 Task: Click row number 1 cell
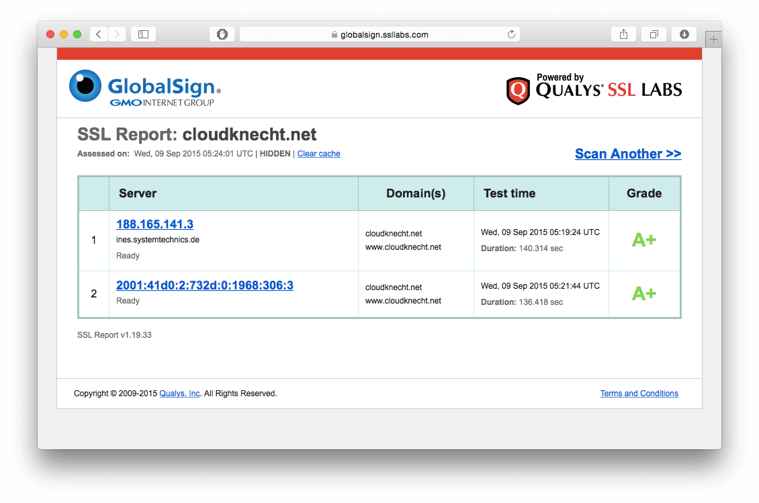[x=94, y=240]
